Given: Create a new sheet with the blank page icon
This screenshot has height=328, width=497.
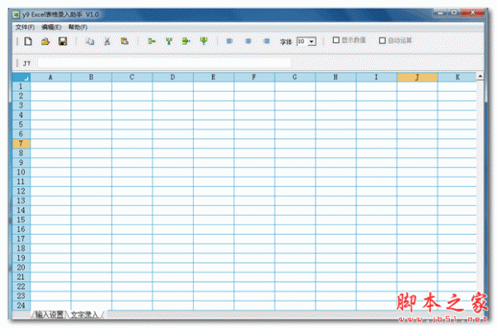Looking at the screenshot, I should [28, 41].
